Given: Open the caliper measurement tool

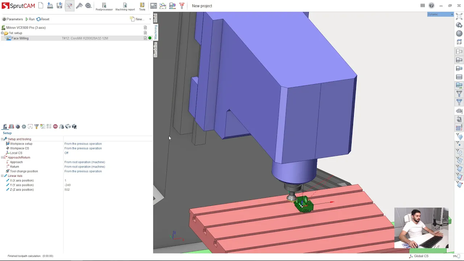Looking at the screenshot, I should coord(79,5).
